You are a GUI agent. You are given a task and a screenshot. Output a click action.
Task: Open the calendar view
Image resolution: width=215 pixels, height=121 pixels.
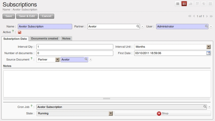pyautogui.click(x=197, y=4)
